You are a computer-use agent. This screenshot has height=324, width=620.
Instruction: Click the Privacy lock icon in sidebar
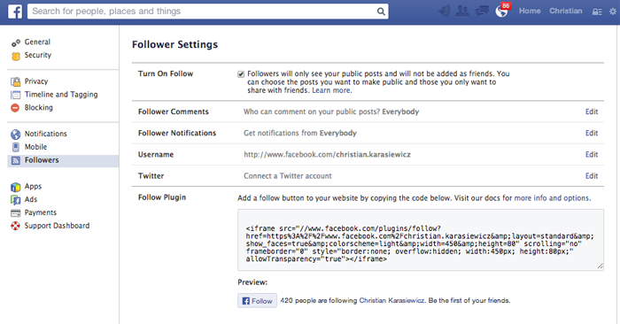tap(15, 81)
